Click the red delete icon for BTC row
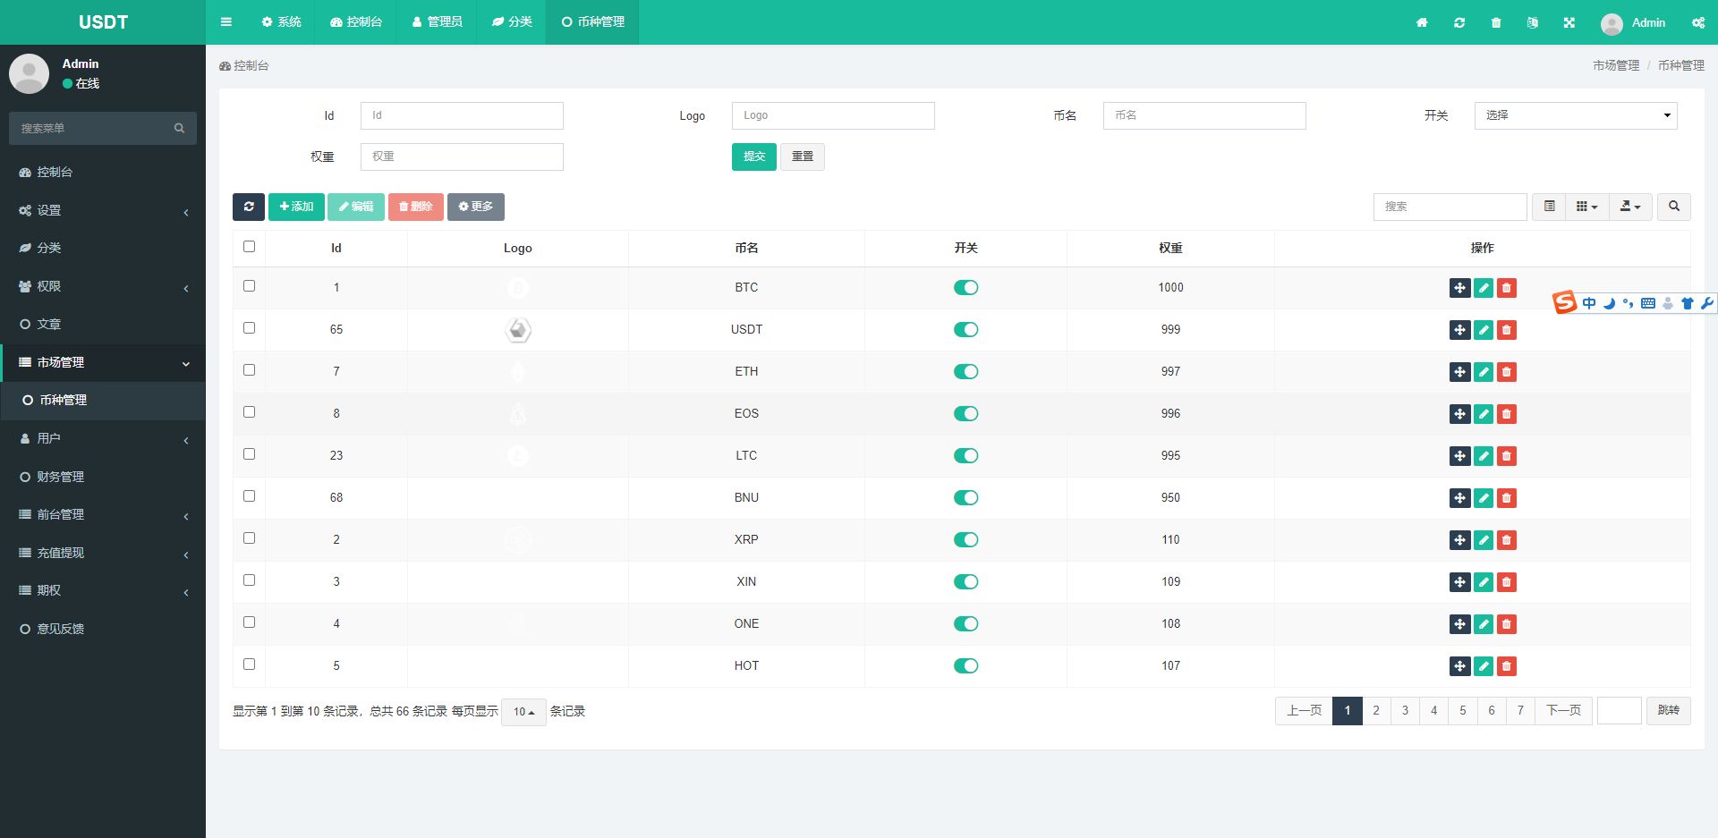1718x838 pixels. (1507, 288)
